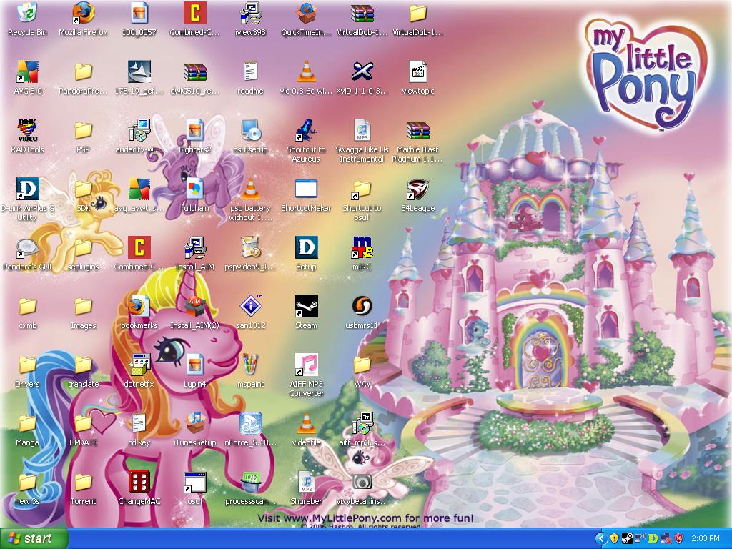Image resolution: width=732 pixels, height=549 pixels.
Task: Select the Lupin4 image file
Action: tap(194, 365)
